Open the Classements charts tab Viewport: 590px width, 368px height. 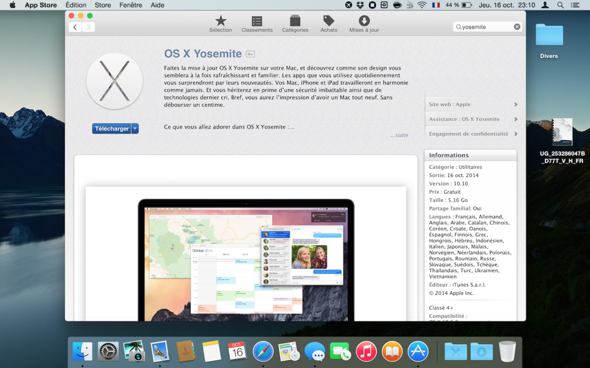(257, 24)
